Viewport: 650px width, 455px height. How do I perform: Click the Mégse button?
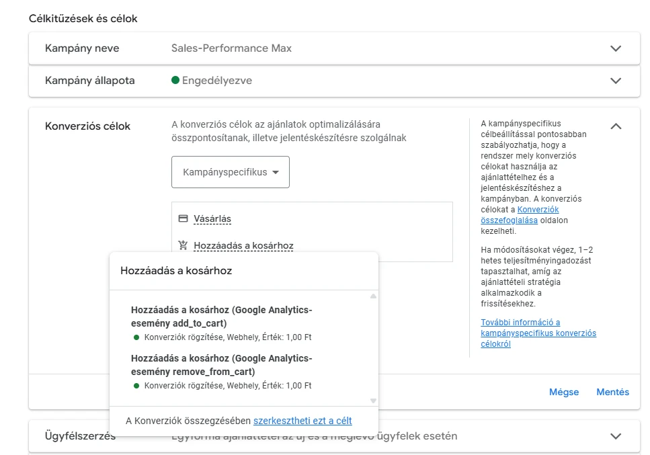pos(564,392)
